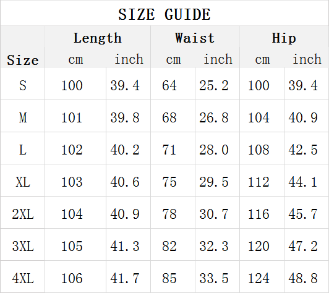Select the XL size row label
Viewport: 329px width, 293px height.
[x=23, y=182]
